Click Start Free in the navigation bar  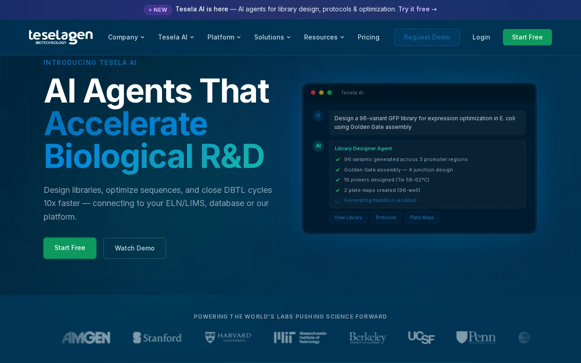pyautogui.click(x=527, y=37)
